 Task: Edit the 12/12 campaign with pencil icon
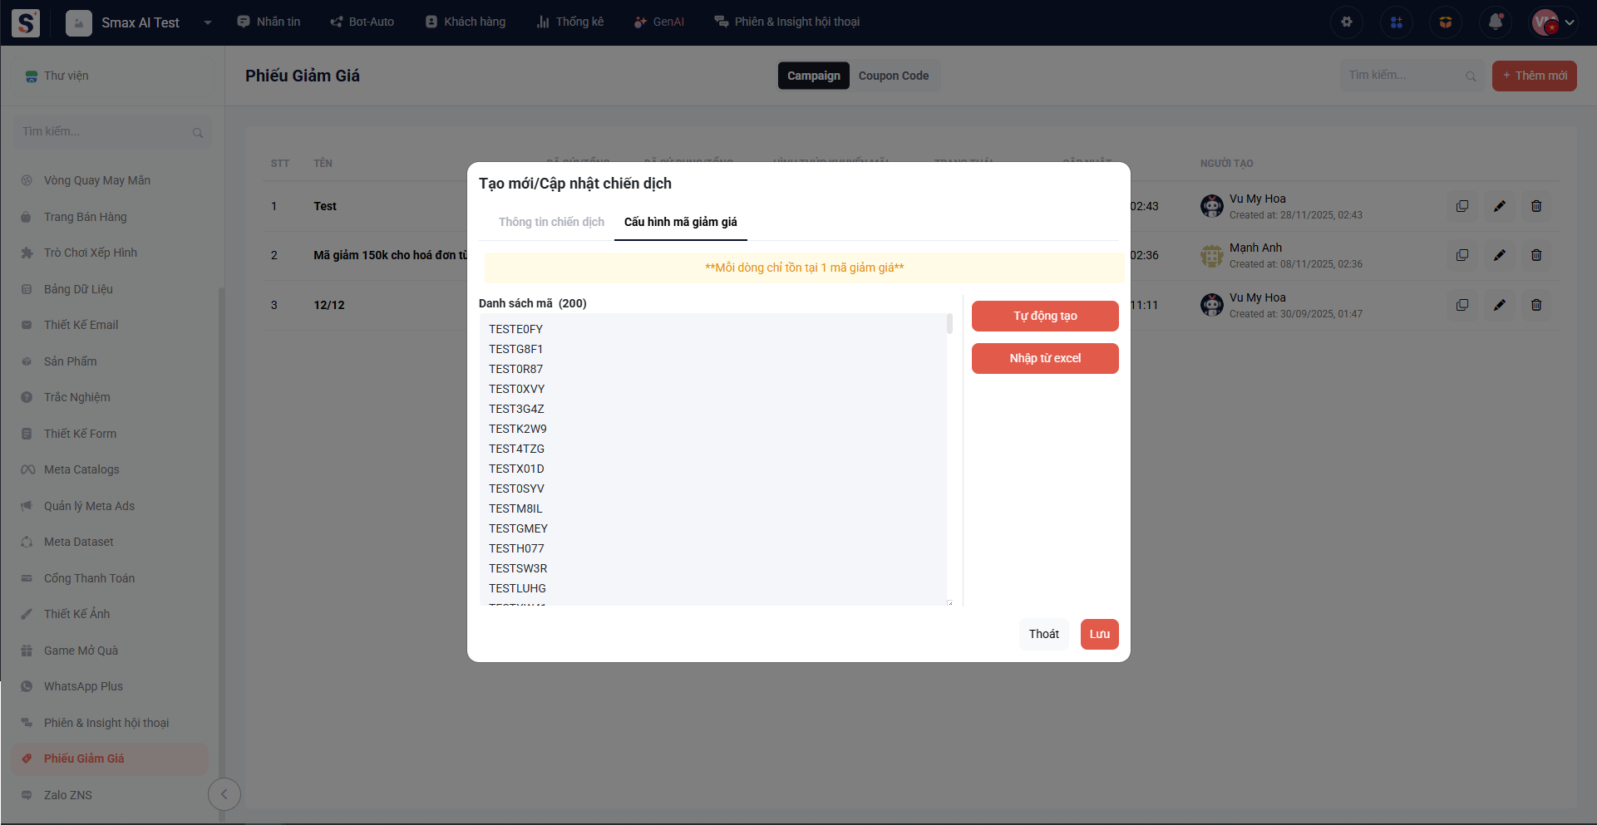click(x=1499, y=305)
